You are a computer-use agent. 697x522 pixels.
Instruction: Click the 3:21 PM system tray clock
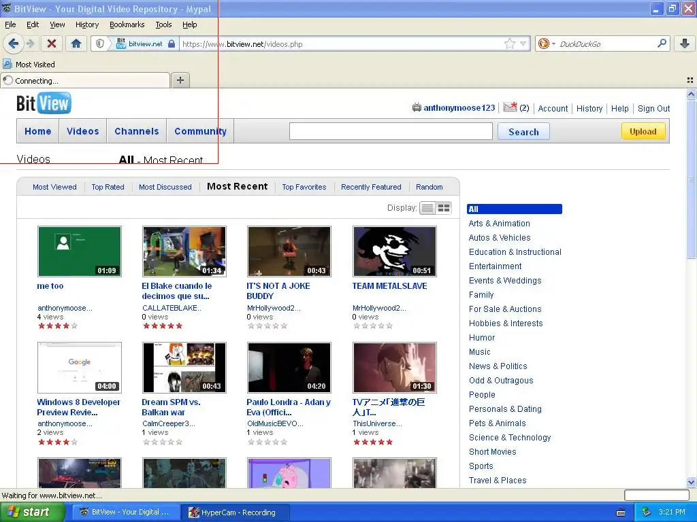coord(672,512)
